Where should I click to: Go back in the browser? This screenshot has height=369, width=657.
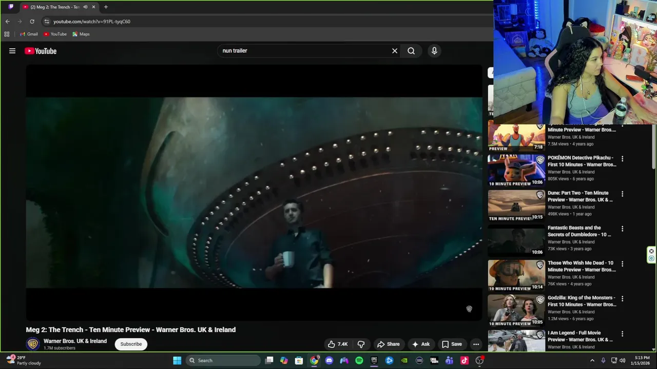tap(7, 22)
